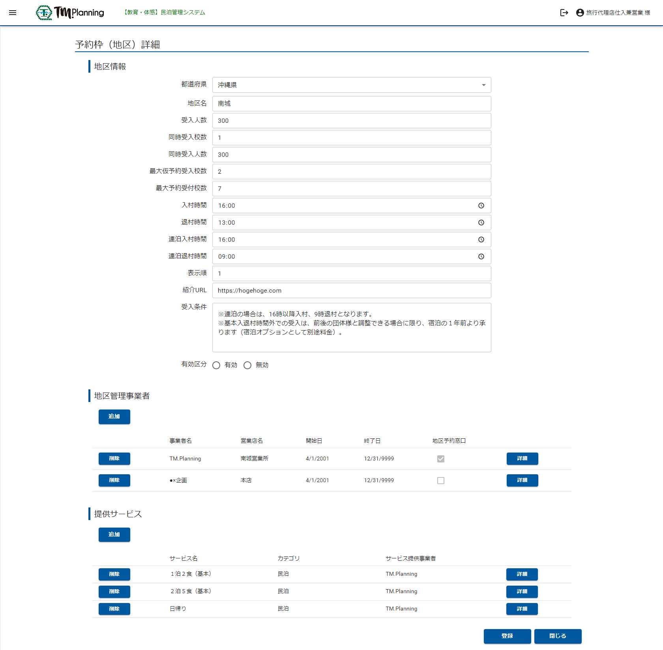
Task: Delete the 日帰り service row
Action: tap(114, 609)
